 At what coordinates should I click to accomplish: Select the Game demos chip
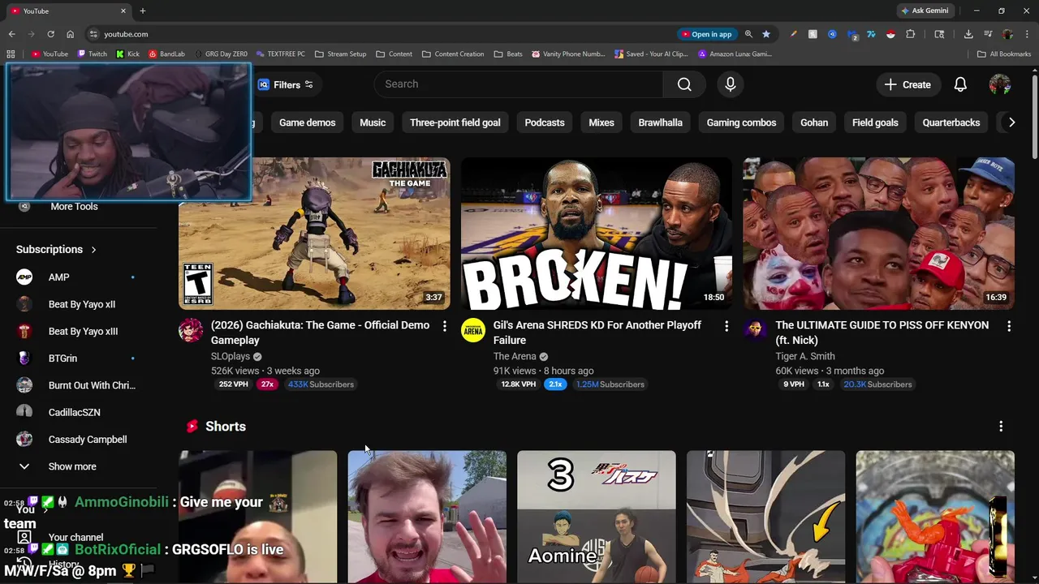[307, 122]
